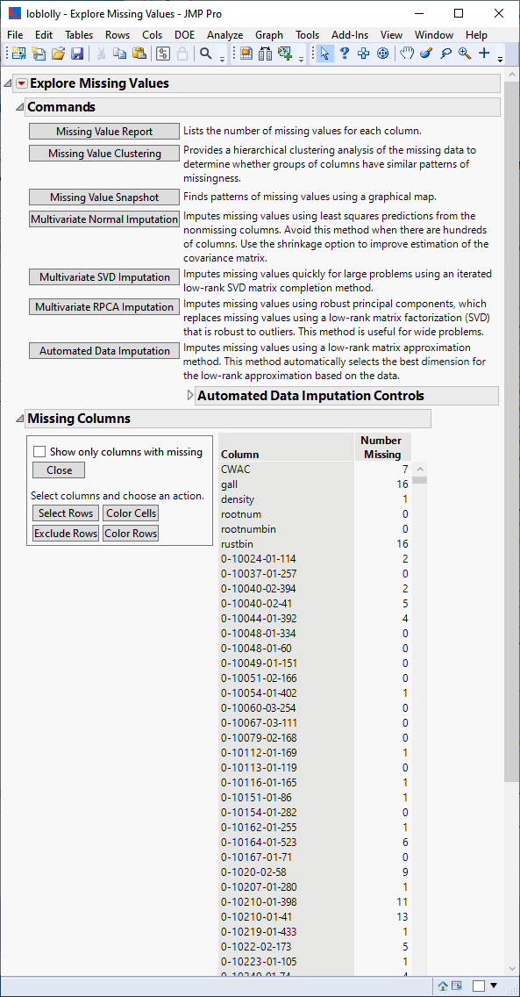The height and width of the screenshot is (997, 520).
Task: Enable Show only columns with missing
Action: click(x=38, y=450)
